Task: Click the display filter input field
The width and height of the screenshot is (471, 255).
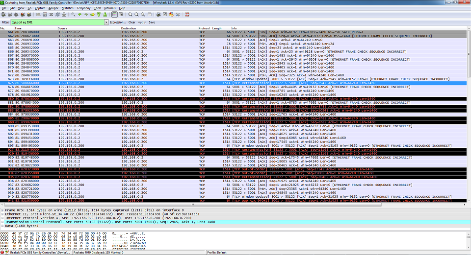Action: (57, 22)
